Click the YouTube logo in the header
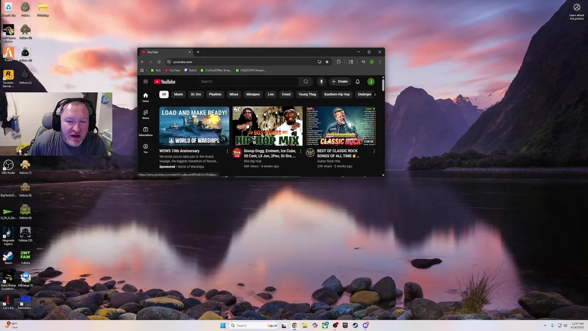This screenshot has height=331, width=588. click(x=164, y=82)
